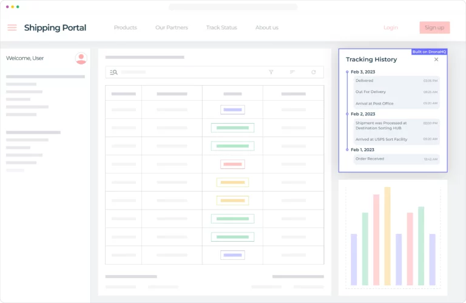Click the Built on DronaHQ badge
This screenshot has height=303, width=466.
(429, 52)
